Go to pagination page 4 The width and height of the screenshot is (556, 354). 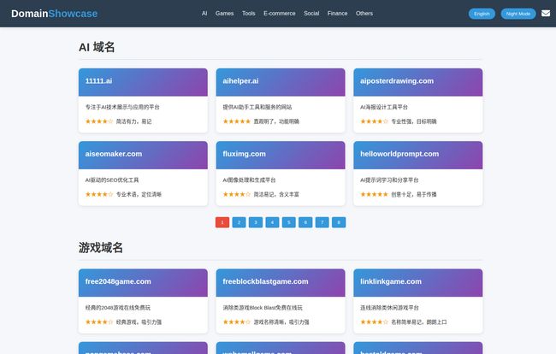[272, 222]
